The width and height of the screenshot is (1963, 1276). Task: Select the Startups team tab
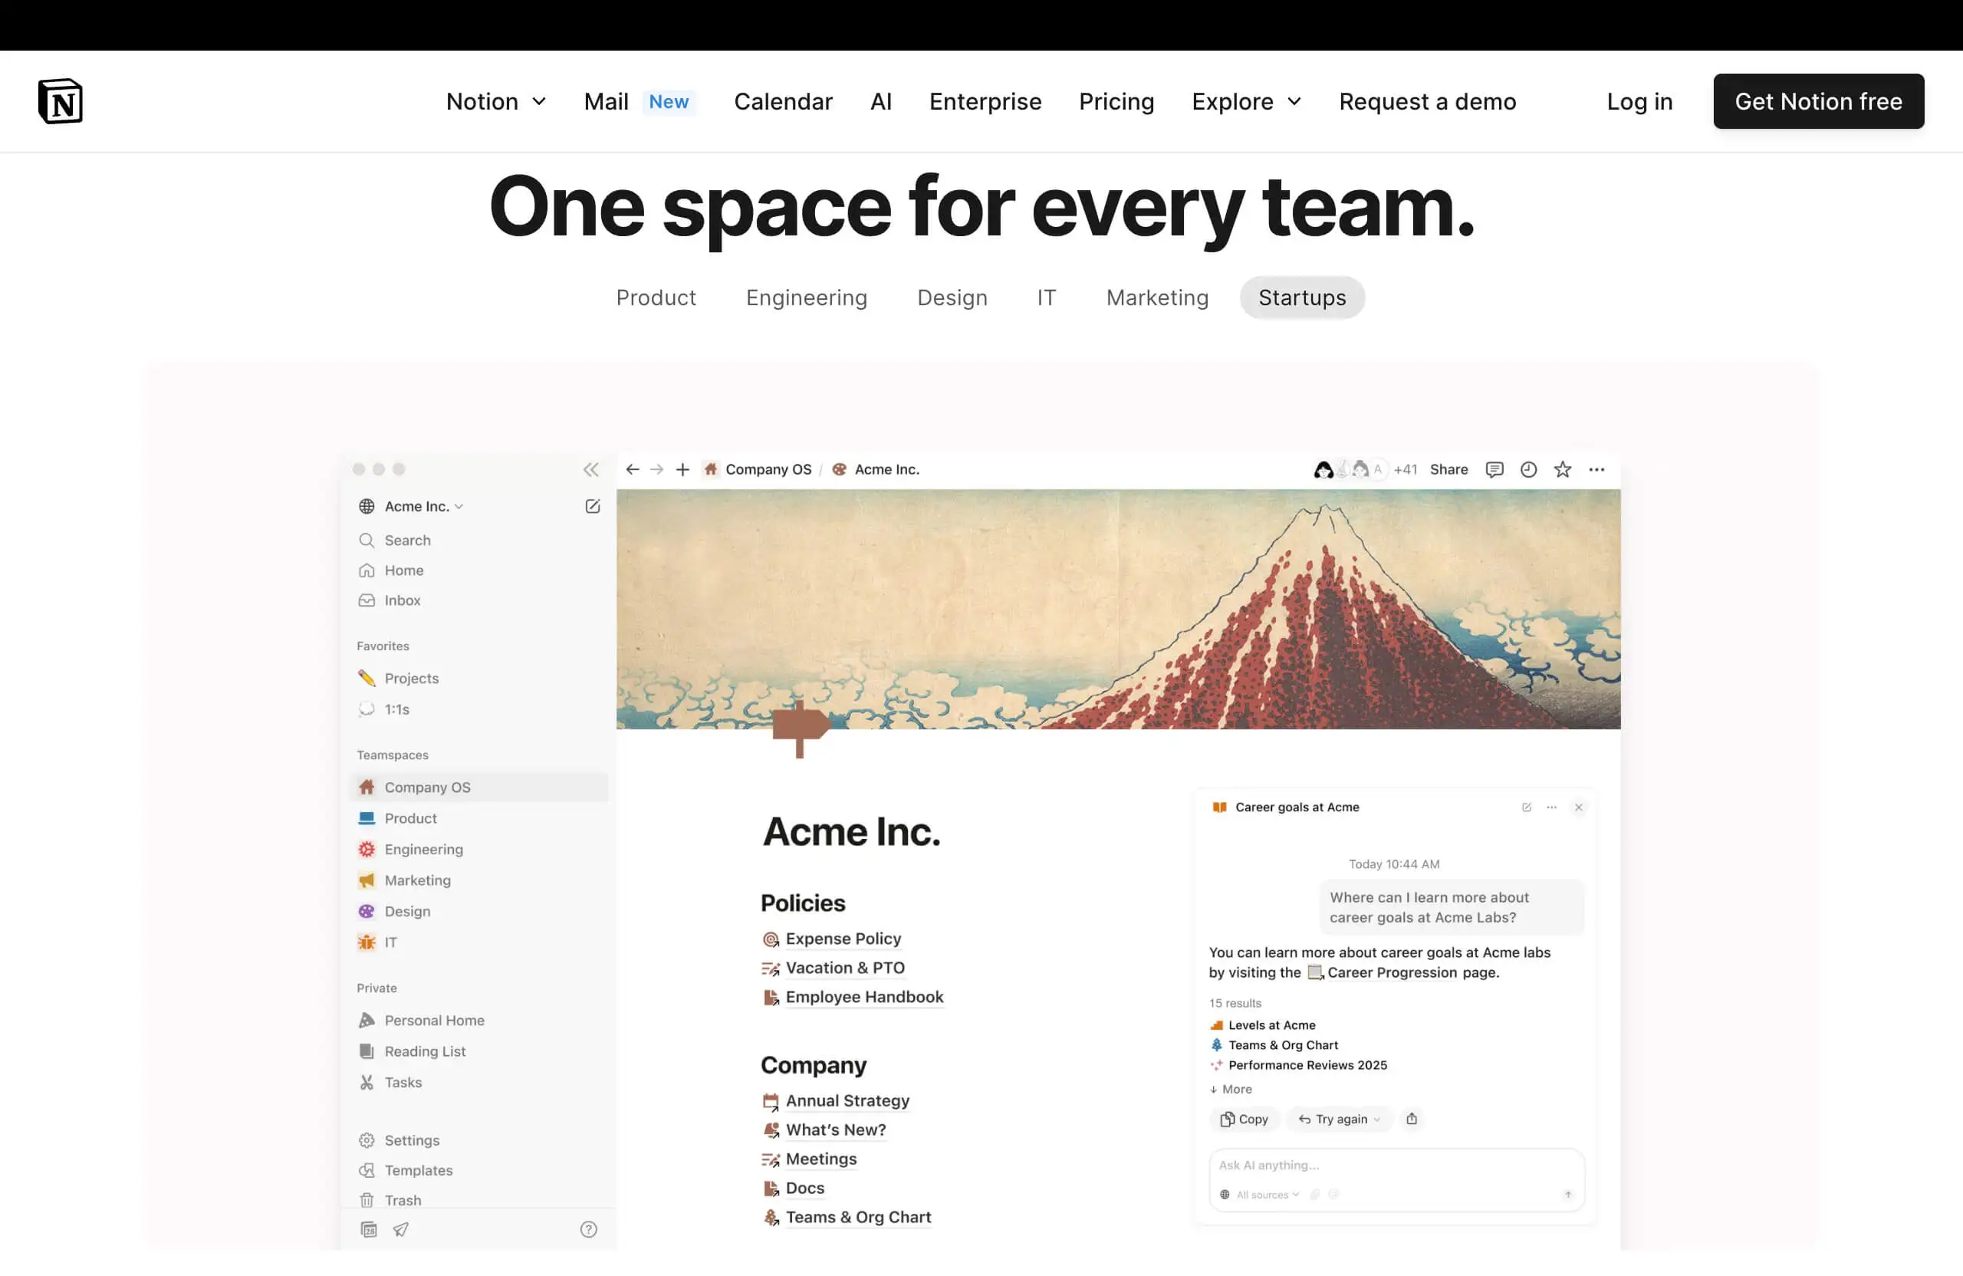[x=1301, y=297]
